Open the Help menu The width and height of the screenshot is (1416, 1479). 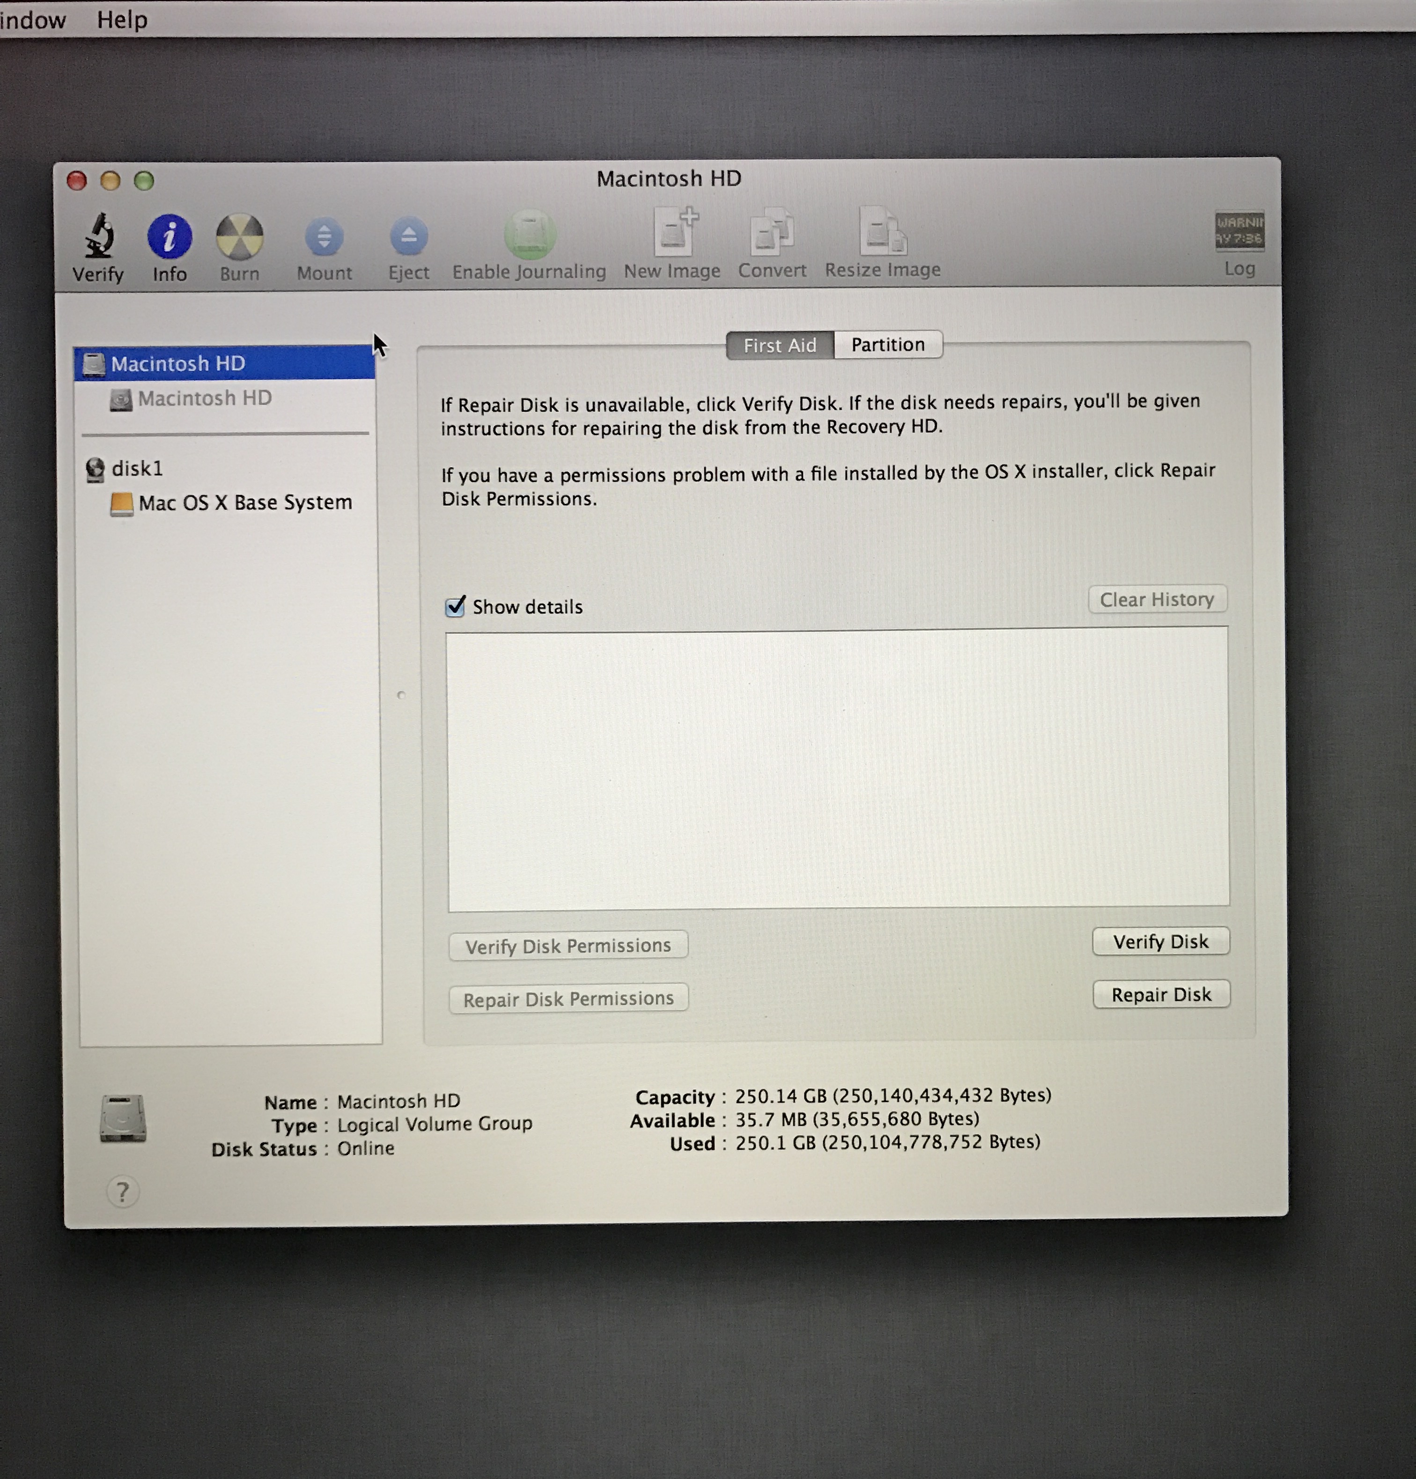coord(121,20)
